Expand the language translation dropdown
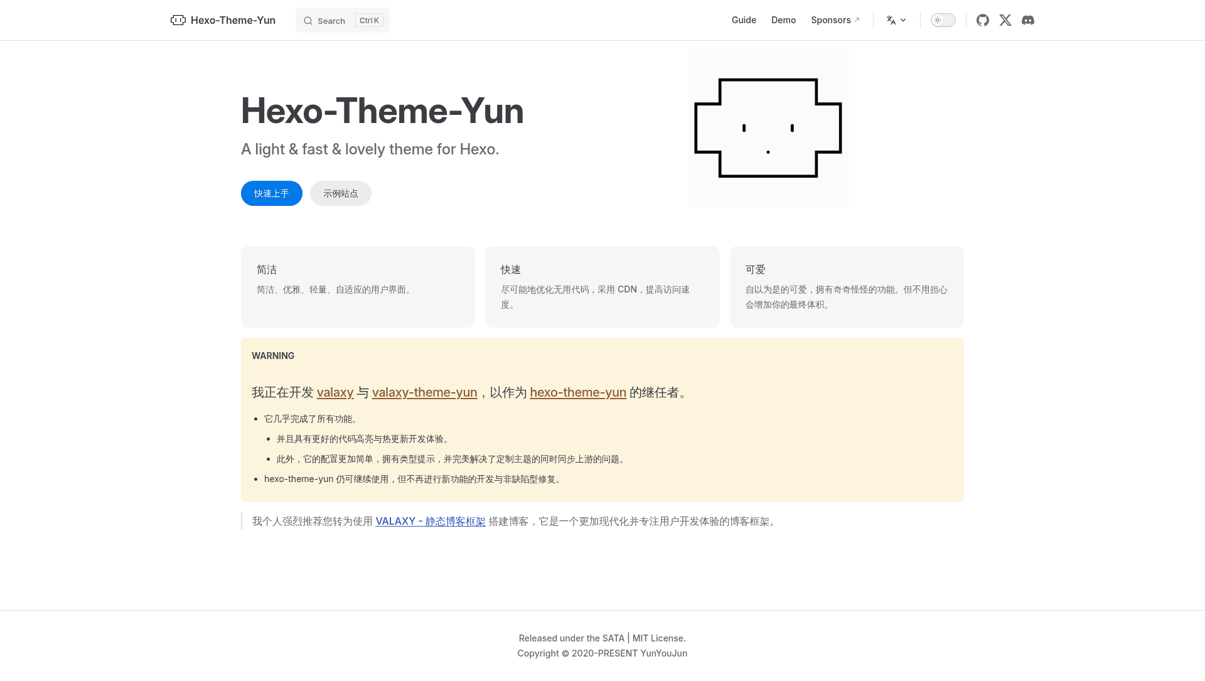Viewport: 1205px width, 681px height. pos(896,20)
